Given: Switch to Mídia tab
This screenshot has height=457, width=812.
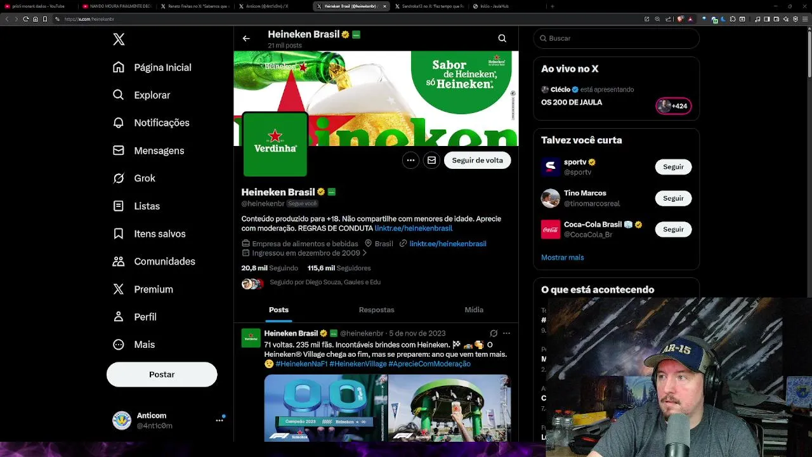Looking at the screenshot, I should tap(474, 310).
